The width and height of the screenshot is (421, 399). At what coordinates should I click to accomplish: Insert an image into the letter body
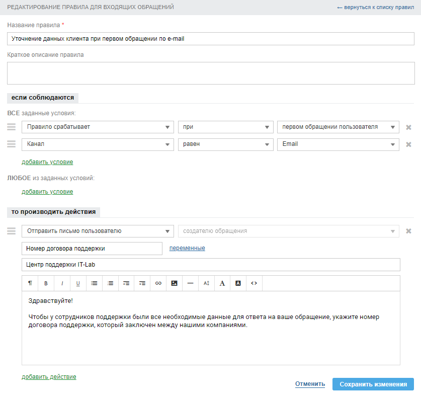click(174, 283)
